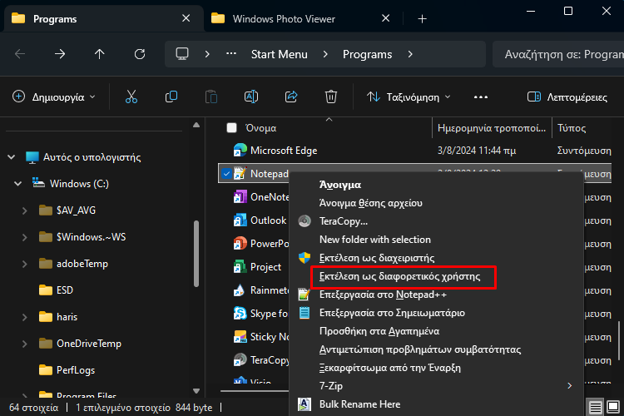Screen dimensions: 624x416
Task: Click the Αναζήτηση σε: Programs search field
Action: tap(558, 54)
